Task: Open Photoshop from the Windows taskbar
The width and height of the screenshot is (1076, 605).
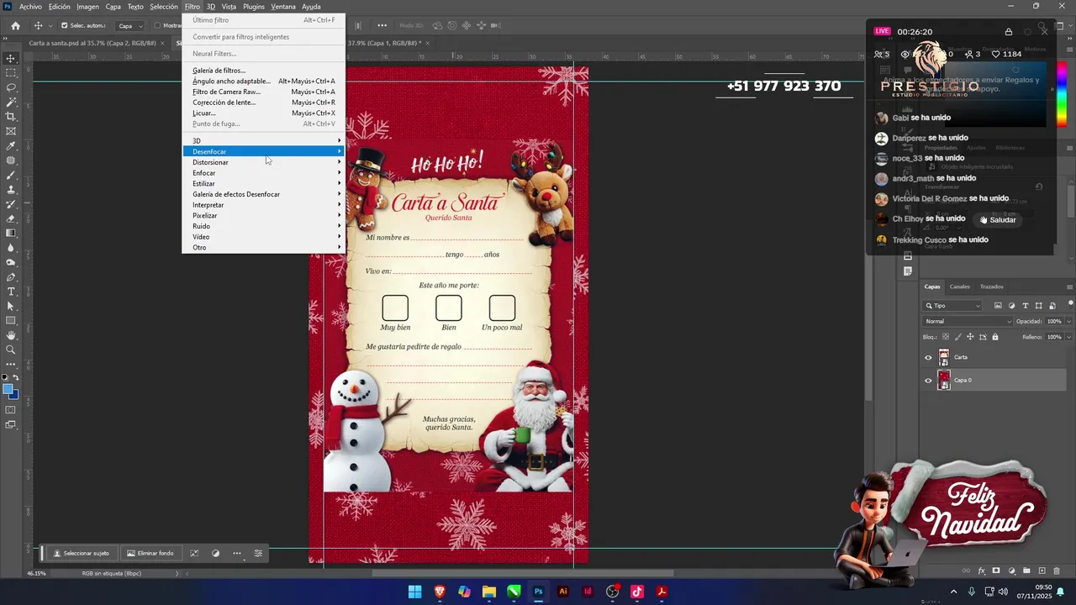Action: [x=539, y=592]
